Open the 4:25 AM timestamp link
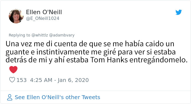This screenshot has height=104, width=191. pyautogui.click(x=41, y=80)
